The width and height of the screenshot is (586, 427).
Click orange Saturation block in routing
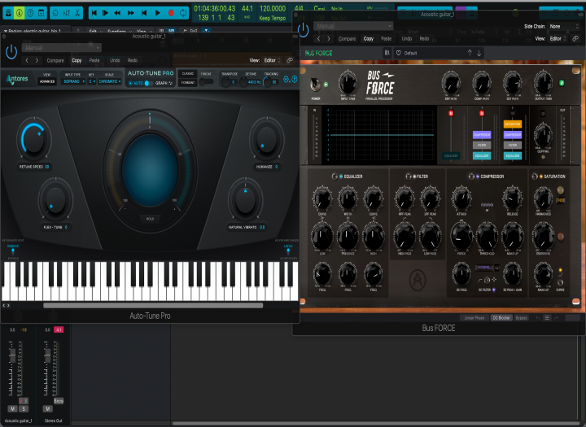pos(513,124)
